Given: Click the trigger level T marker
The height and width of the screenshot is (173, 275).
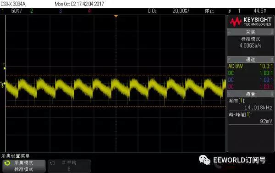Looking at the screenshot, I should click(4, 67).
